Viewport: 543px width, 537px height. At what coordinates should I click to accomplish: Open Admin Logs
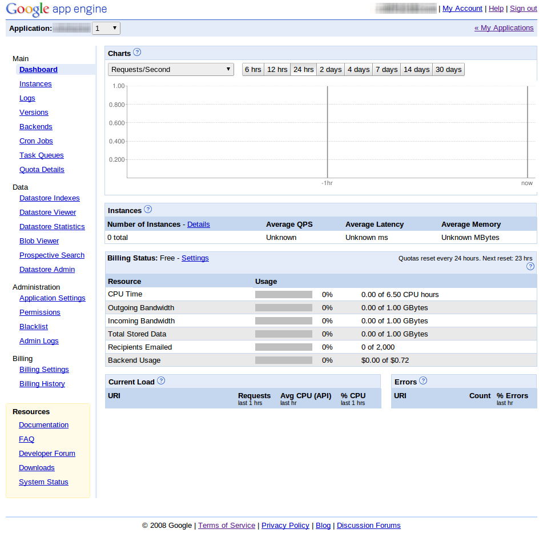tap(39, 341)
